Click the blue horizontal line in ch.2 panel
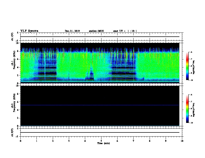205x158 pixels. pos(100,105)
